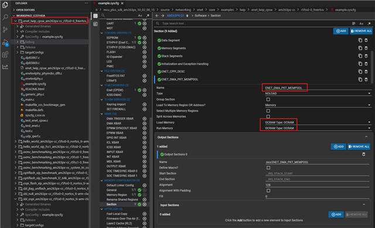Screen dimensions: 375x228
Task: Open the Explorer activity bar icon
Action: (x=5, y=5)
